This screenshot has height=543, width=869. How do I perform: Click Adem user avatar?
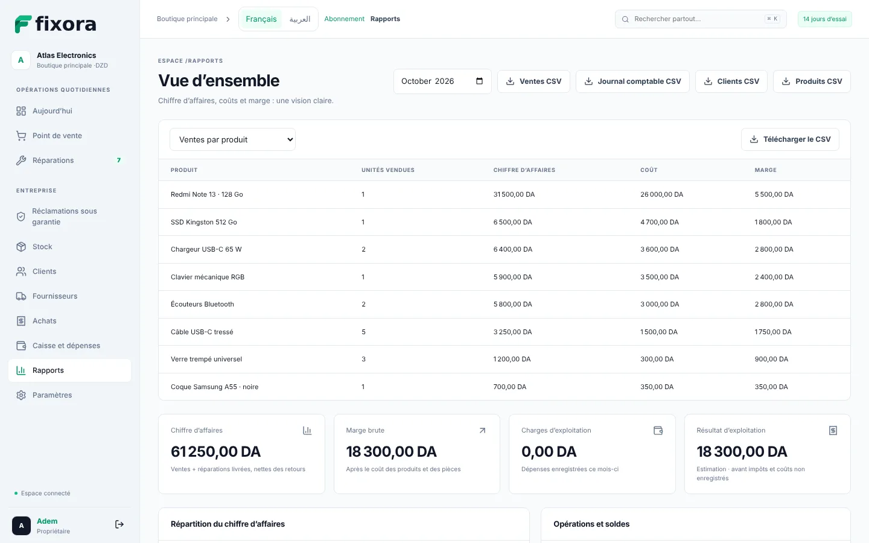click(21, 526)
